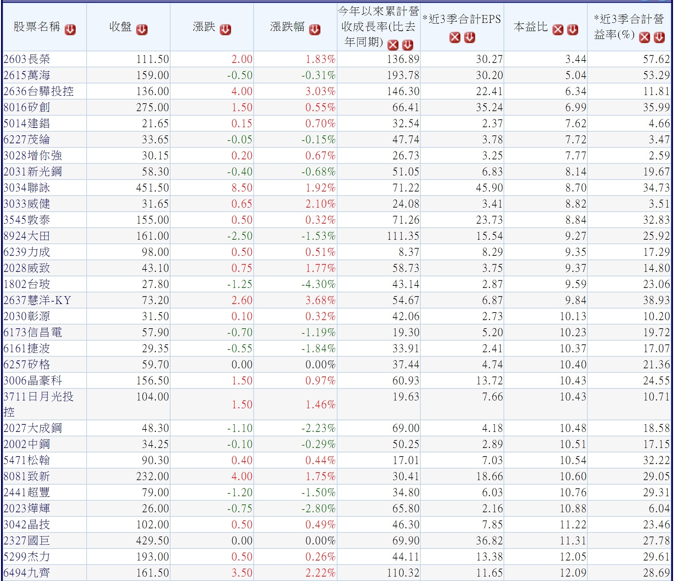Click the sort arrow beside 收盤 column
Viewport: 674px width, 581px height.
coord(142,30)
